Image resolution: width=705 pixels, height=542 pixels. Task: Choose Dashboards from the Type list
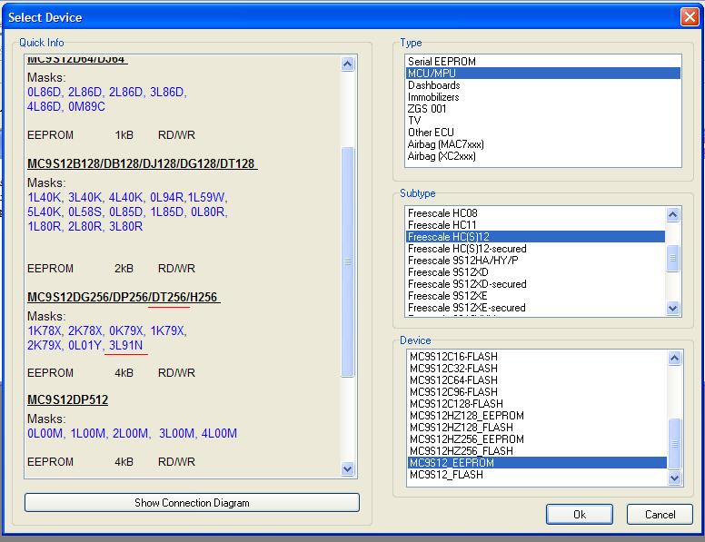point(433,85)
